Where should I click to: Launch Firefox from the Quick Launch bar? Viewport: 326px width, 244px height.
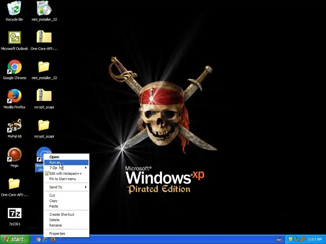pyautogui.click(x=53, y=239)
